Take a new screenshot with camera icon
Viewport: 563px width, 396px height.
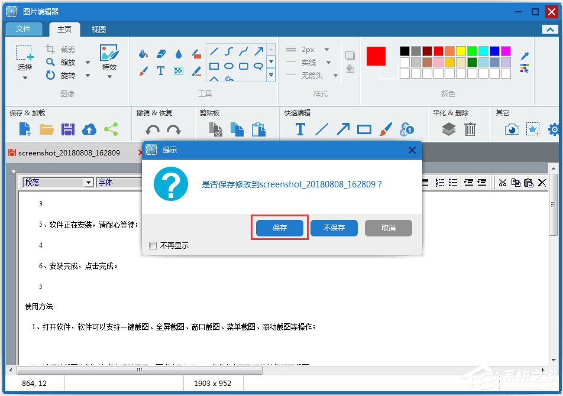click(x=512, y=129)
